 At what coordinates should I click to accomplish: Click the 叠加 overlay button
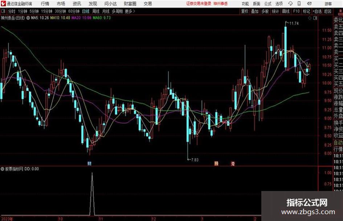click(255, 11)
